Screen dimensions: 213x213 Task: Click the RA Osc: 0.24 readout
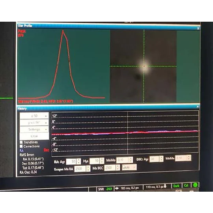[28, 172]
